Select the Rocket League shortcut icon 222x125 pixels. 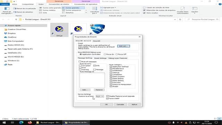(x=97, y=29)
